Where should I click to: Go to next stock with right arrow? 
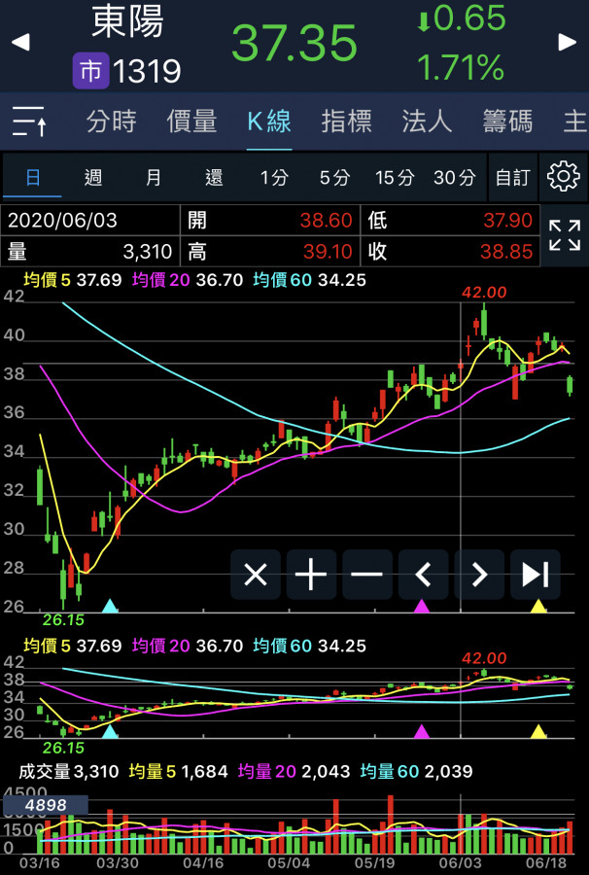[568, 43]
